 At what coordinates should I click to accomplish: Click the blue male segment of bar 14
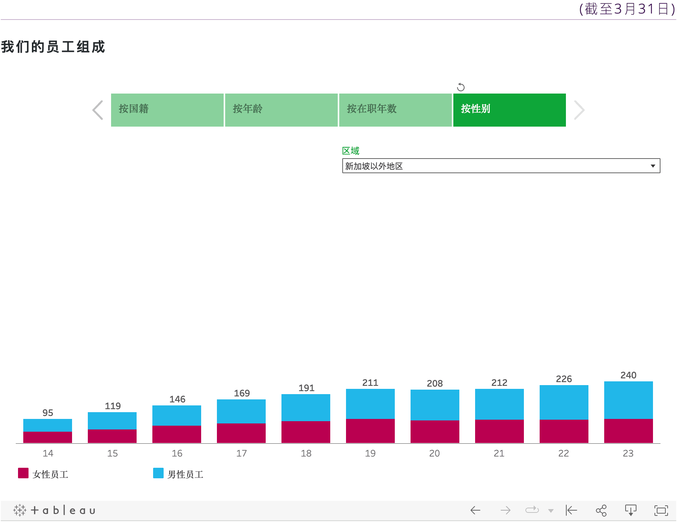click(48, 425)
